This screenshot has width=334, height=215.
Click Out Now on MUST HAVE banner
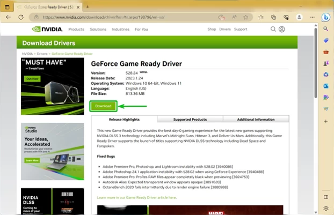click(32, 79)
